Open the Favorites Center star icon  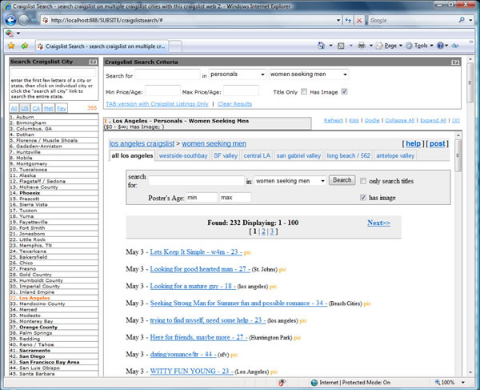tap(11, 46)
